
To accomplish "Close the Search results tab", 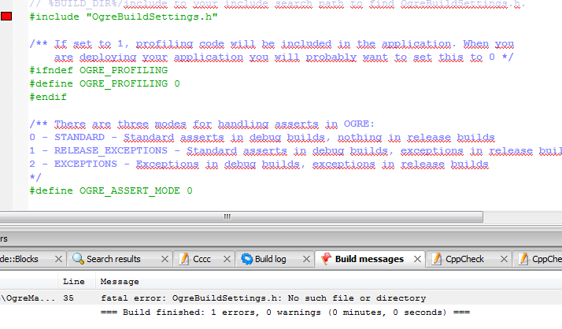I will click(165, 259).
